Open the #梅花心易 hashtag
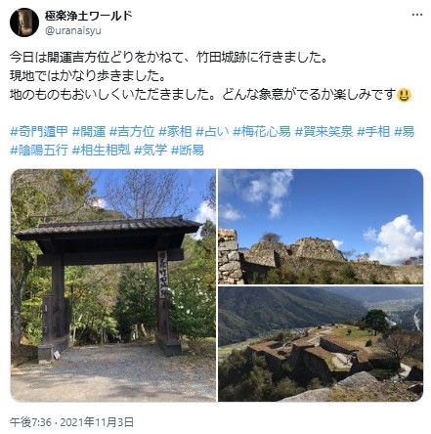Screen dimensions: 431x434 262,132
